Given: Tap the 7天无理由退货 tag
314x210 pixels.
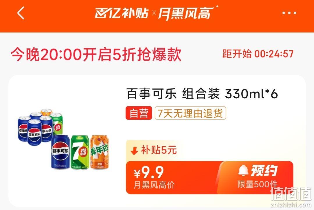Looking at the screenshot, I should 190,113.
